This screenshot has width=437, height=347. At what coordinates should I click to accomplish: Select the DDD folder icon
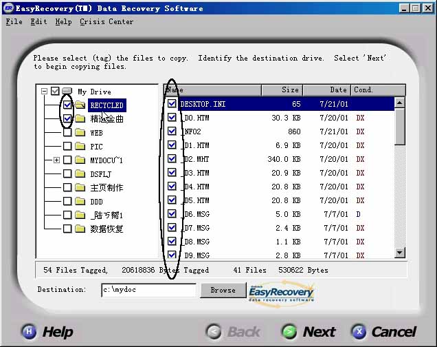(80, 201)
